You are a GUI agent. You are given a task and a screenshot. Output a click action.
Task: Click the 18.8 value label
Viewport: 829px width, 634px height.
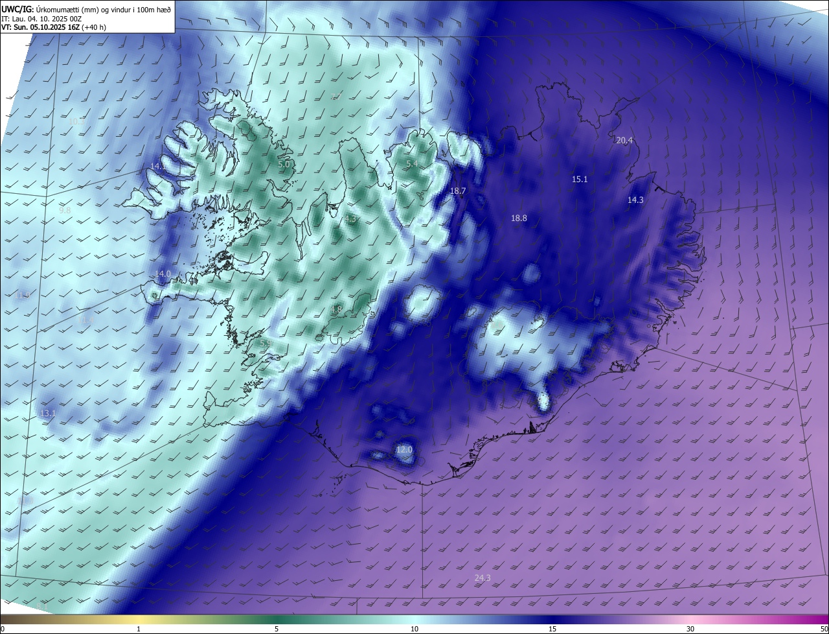coord(519,218)
